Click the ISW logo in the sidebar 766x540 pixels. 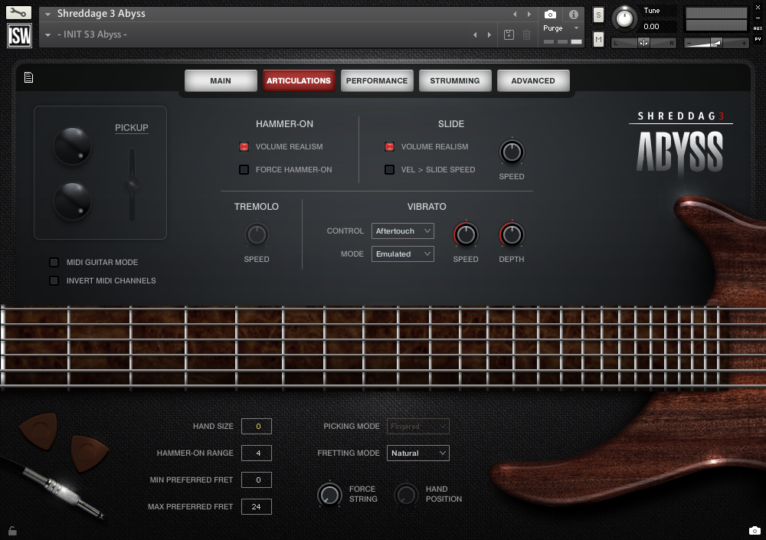click(x=18, y=34)
